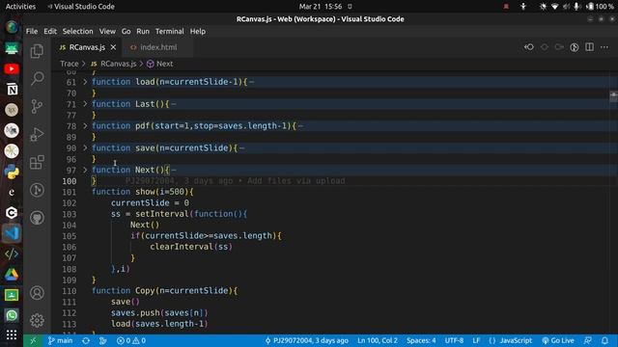Click saves.push(saves[n]) on line 112
Image resolution: width=618 pixels, height=347 pixels.
159,312
